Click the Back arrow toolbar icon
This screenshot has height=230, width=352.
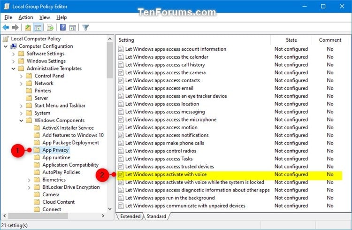(6, 28)
